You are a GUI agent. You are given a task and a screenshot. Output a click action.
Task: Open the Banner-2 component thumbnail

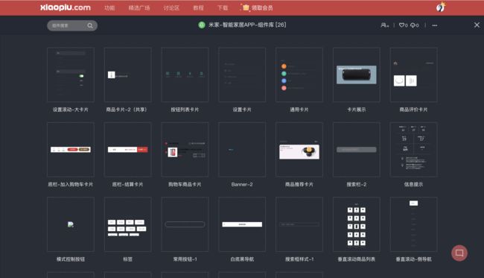click(242, 150)
